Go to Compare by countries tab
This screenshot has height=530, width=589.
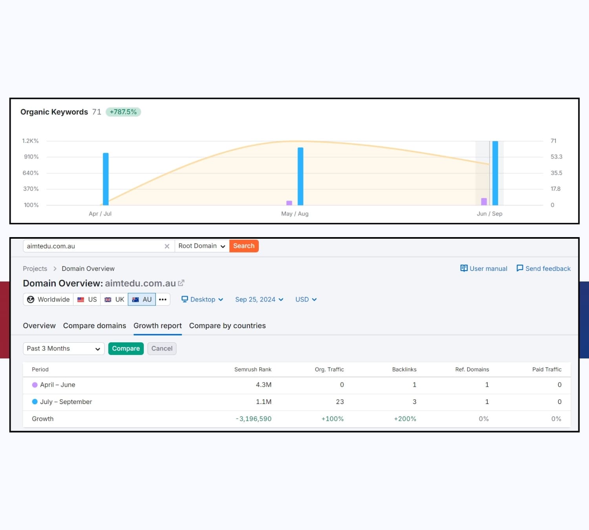[x=227, y=326]
